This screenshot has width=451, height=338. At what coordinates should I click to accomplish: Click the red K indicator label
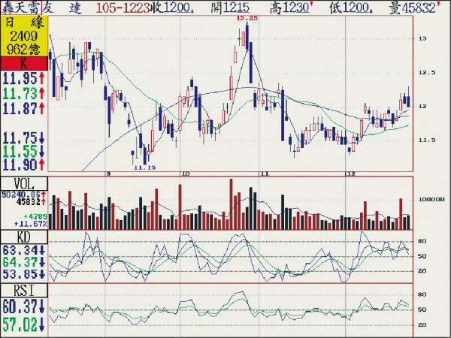[x=24, y=64]
